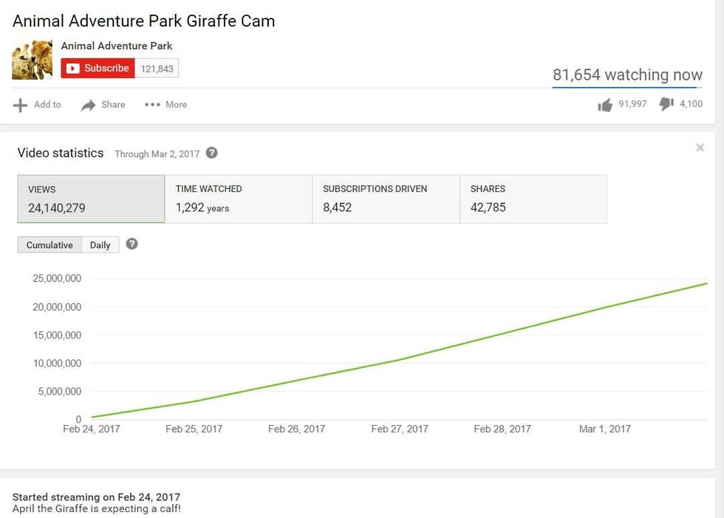Close the Video statistics panel
The image size is (724, 518).
click(700, 148)
